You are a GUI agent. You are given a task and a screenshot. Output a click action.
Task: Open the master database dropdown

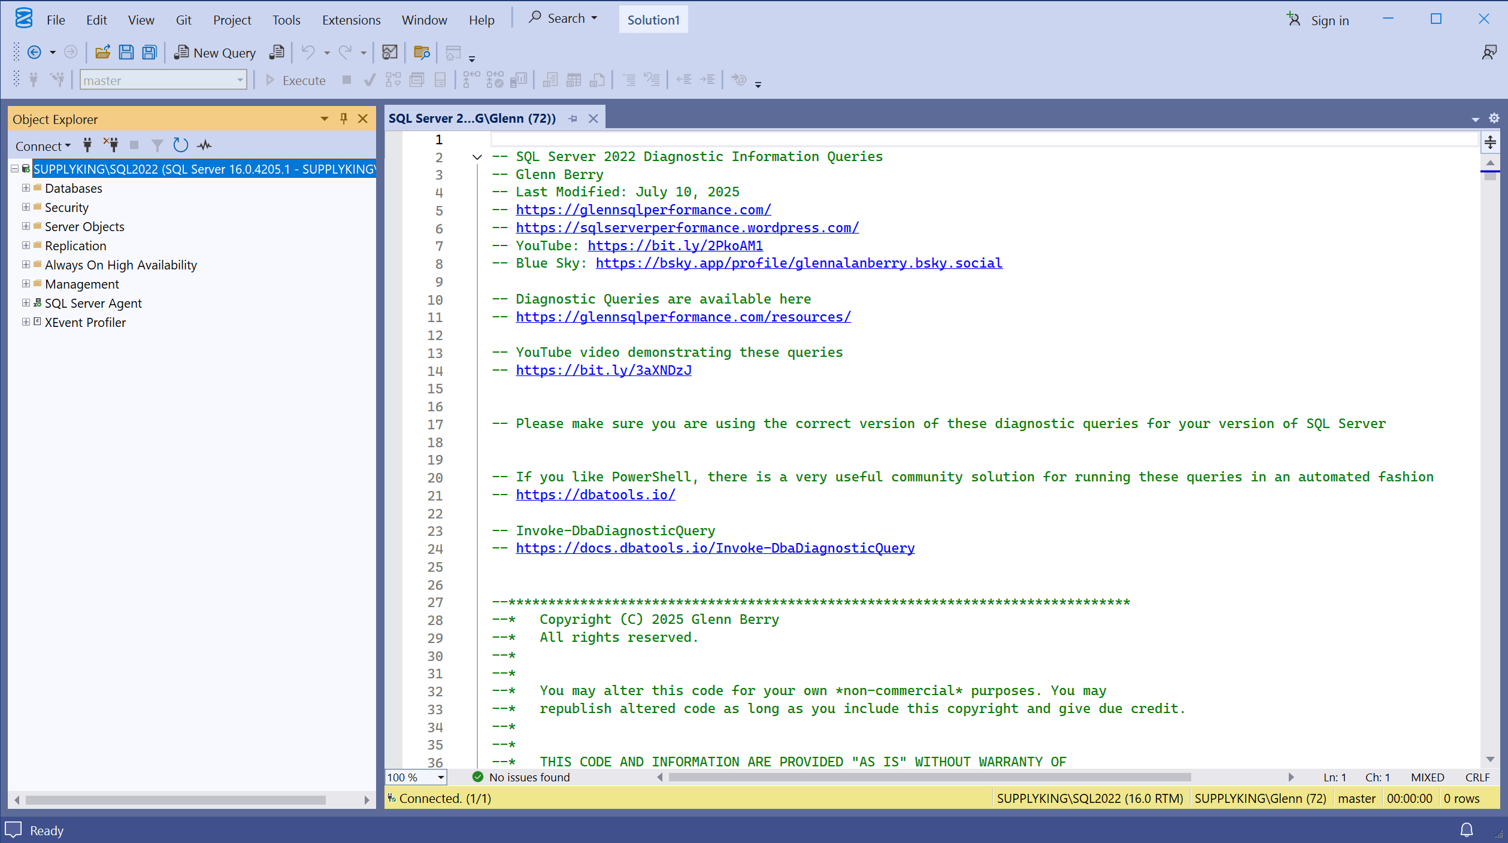coord(240,80)
